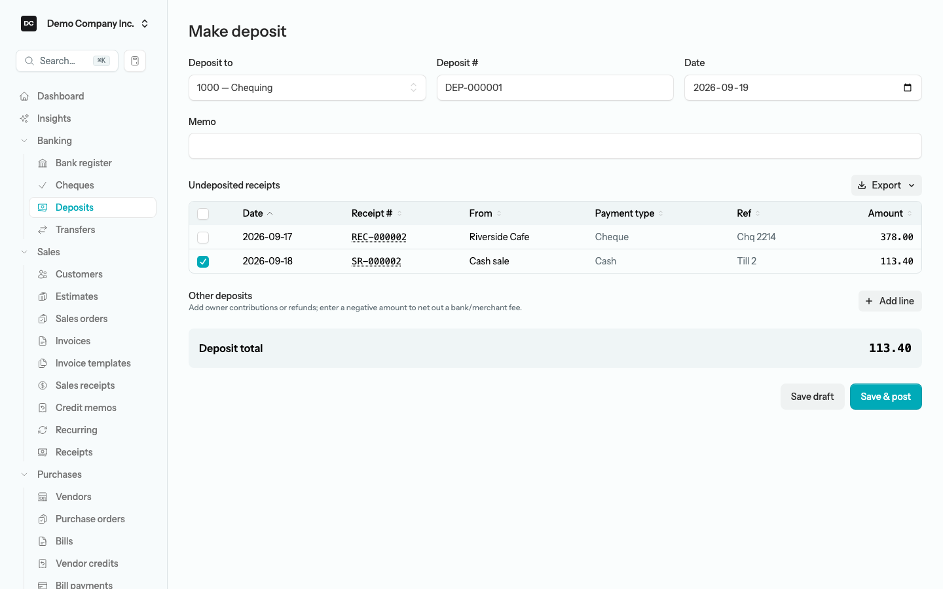943x589 pixels.
Task: Click the Estimates document icon
Action: click(x=43, y=296)
